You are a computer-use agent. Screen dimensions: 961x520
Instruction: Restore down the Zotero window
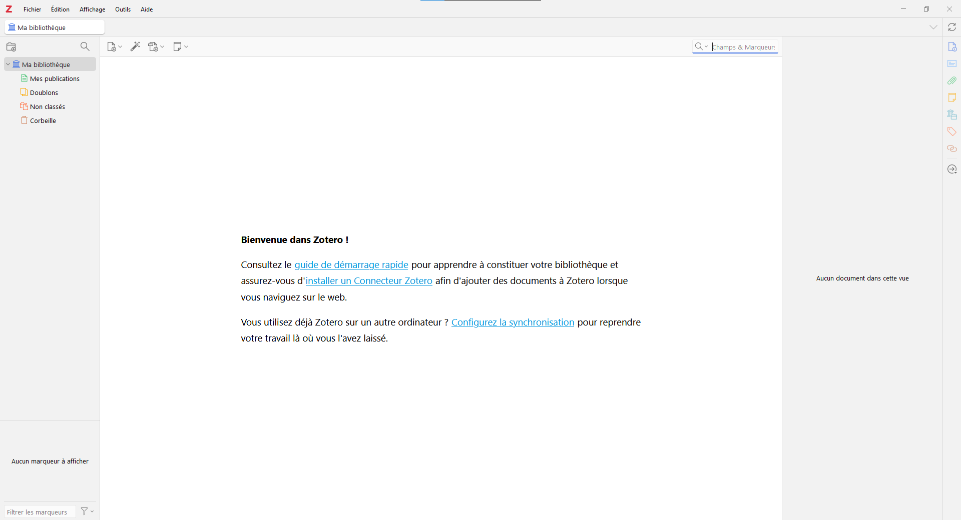pos(926,9)
